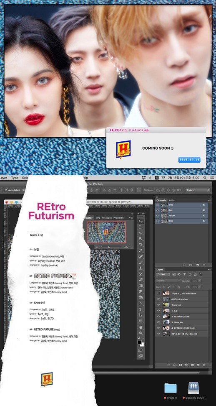The width and height of the screenshot is (216, 406).
Task: Select the Crop tool
Action: 141,244
